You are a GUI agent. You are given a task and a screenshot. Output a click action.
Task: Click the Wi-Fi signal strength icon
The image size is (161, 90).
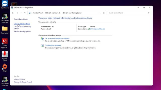click(89, 29)
